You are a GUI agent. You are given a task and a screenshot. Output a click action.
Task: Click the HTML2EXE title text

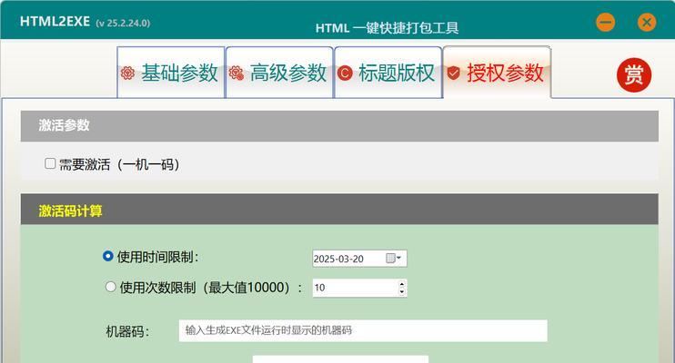pyautogui.click(x=55, y=22)
